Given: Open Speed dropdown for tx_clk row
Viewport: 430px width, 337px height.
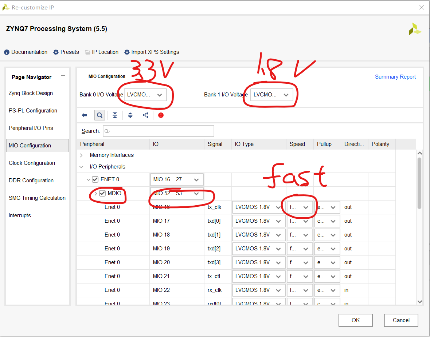Looking at the screenshot, I should coord(300,207).
